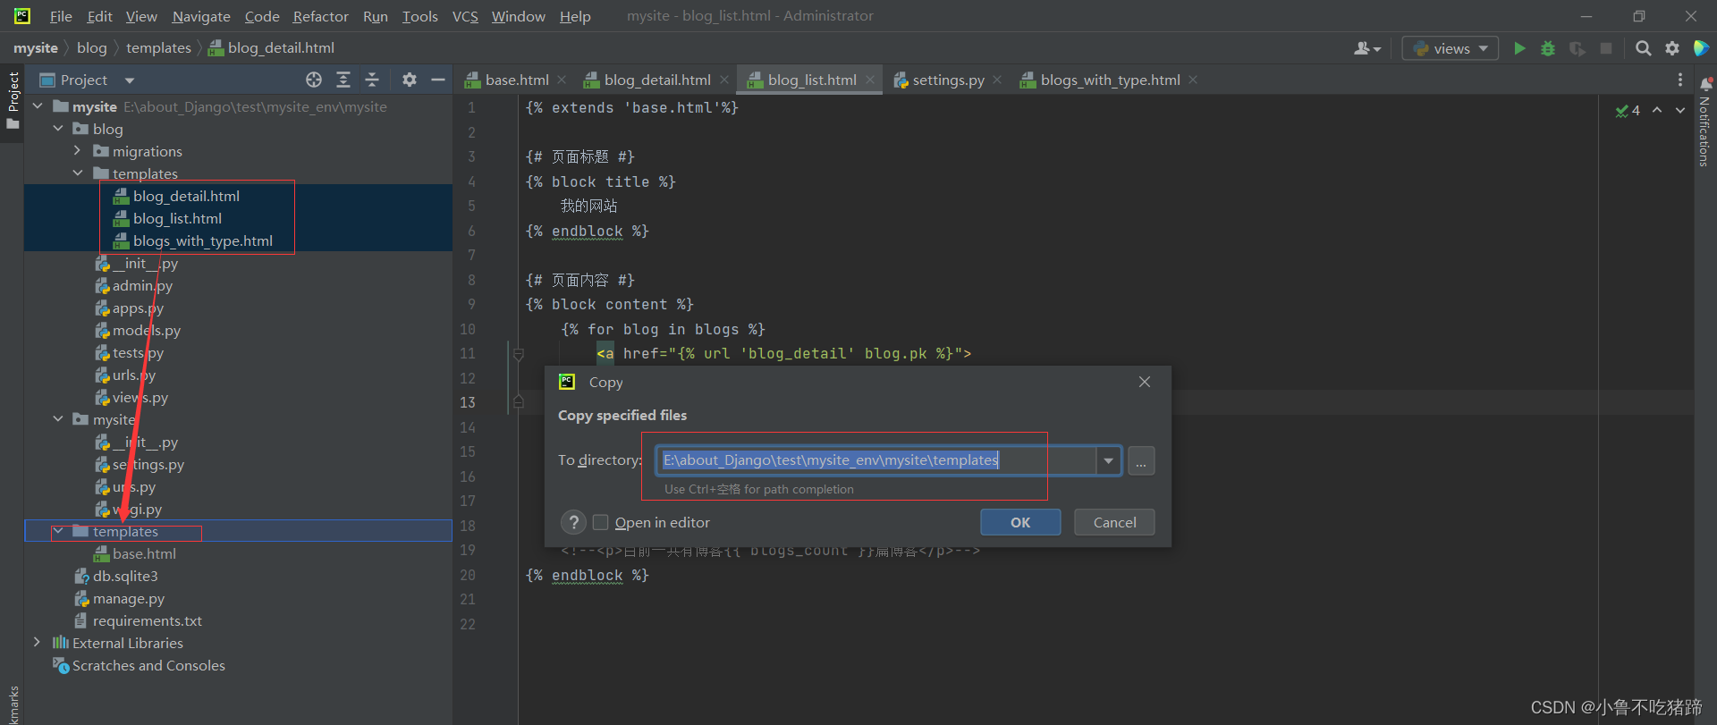Open editor tabs more-options menu
This screenshot has width=1717, height=725.
(1680, 80)
